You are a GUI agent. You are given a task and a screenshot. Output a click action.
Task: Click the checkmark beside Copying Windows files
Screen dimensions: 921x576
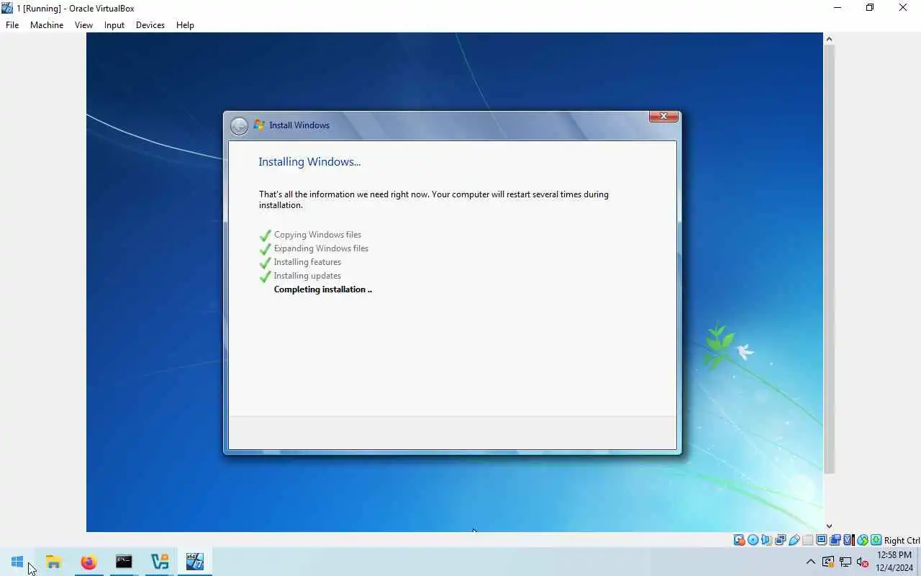pos(266,235)
